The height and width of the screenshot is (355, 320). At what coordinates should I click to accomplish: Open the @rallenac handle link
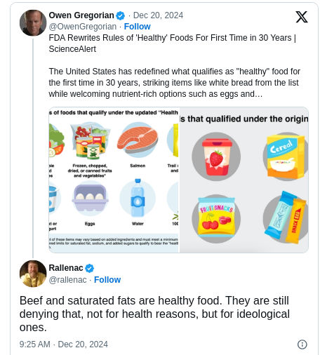[x=67, y=280]
